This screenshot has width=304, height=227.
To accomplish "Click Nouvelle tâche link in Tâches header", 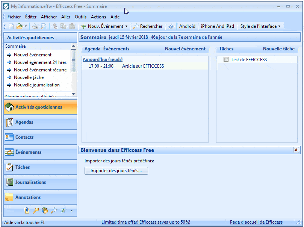I will [x=279, y=49].
